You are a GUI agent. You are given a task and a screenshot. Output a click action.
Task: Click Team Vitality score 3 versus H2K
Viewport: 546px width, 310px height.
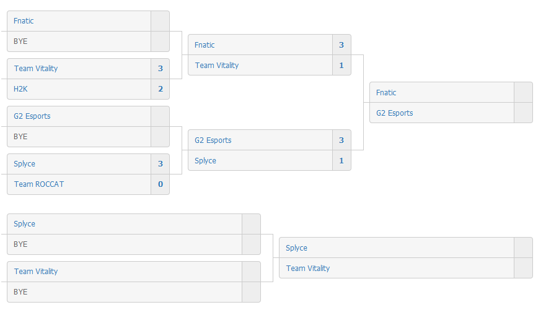tap(161, 69)
